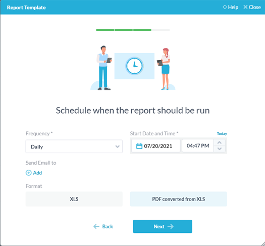Select the XLS format option
Screen dimensions: 265x246
(74, 199)
